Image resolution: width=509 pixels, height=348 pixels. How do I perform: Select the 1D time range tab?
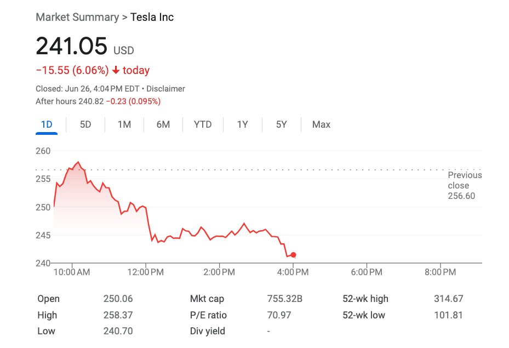(x=47, y=124)
